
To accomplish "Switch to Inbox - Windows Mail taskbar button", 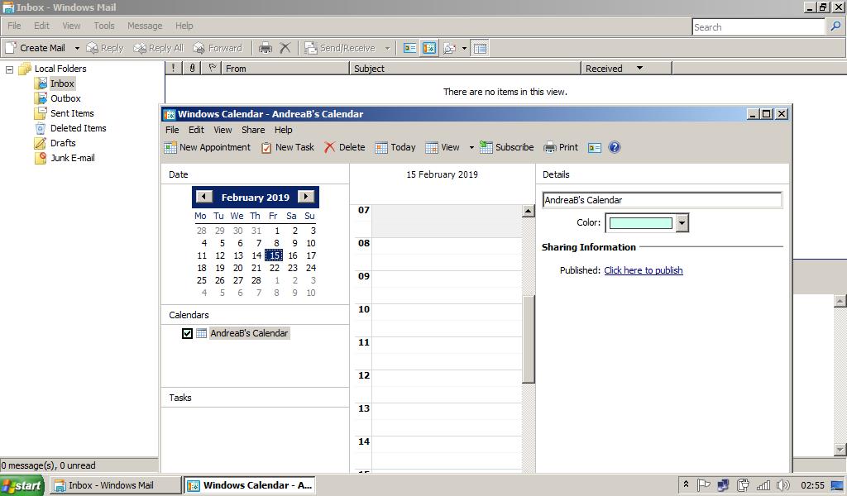I will click(116, 486).
